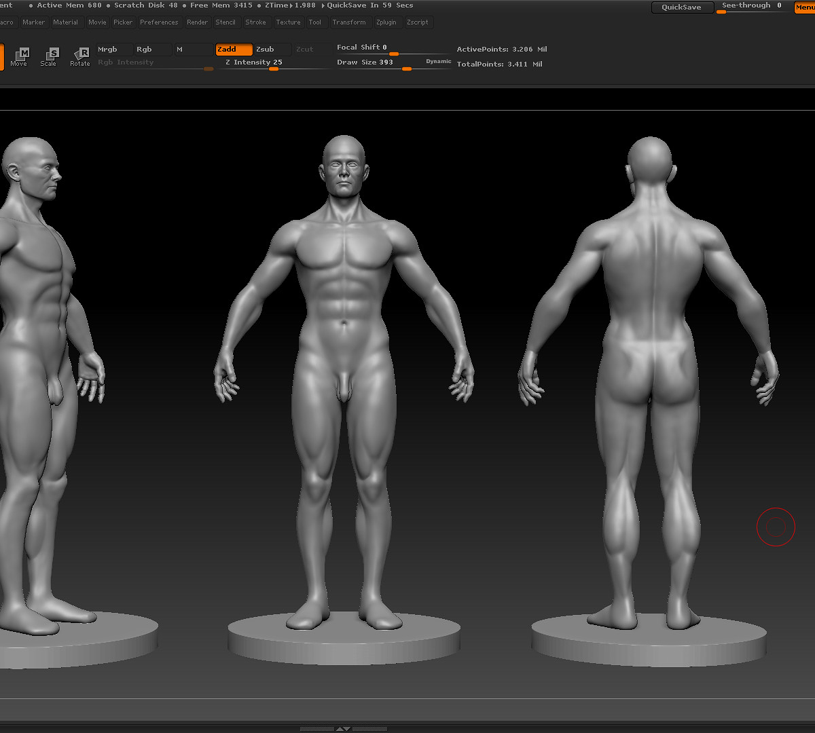Viewport: 815px width, 733px height.
Task: Expand the bottom shelf divider arrows
Action: (x=343, y=729)
